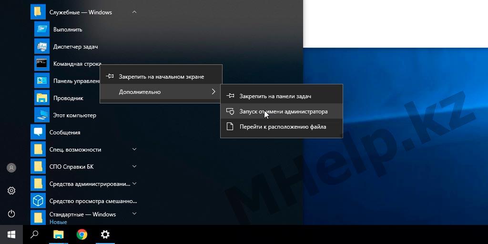Viewport: 488px width, 244px height.
Task: Click the Этот компьютер label
Action: click(x=74, y=115)
